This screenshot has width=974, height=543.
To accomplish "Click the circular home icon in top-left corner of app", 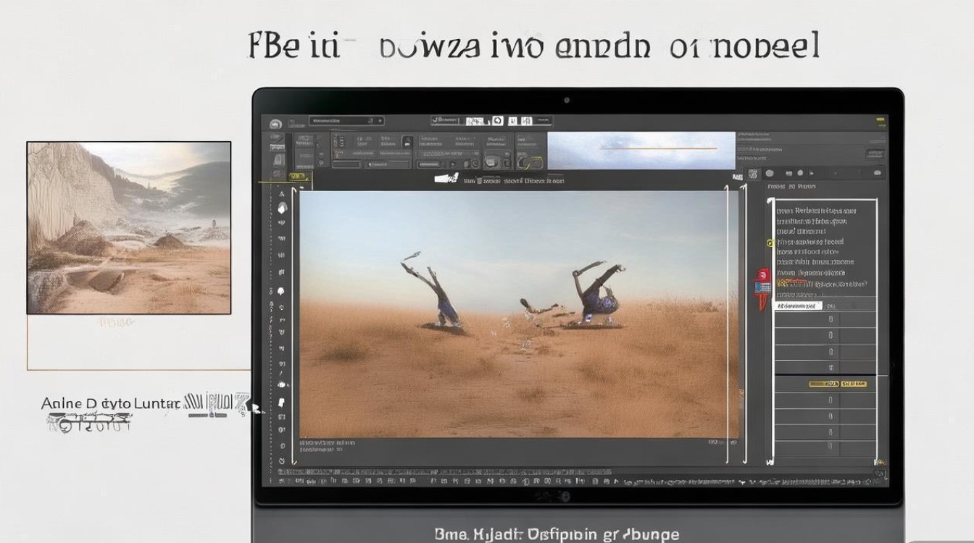I will coord(275,124).
